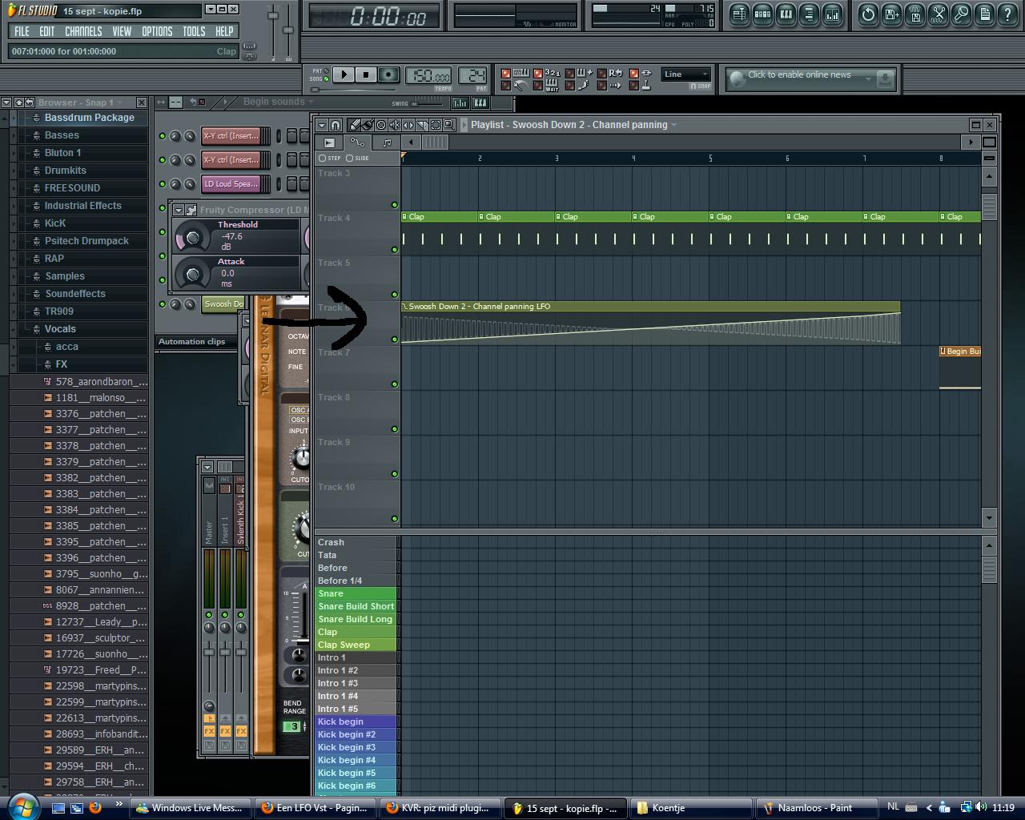Toggle the wait for input option

point(537,85)
